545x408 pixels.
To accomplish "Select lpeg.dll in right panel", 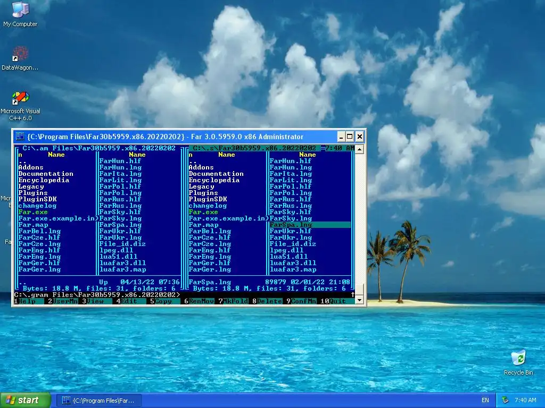I will [286, 250].
